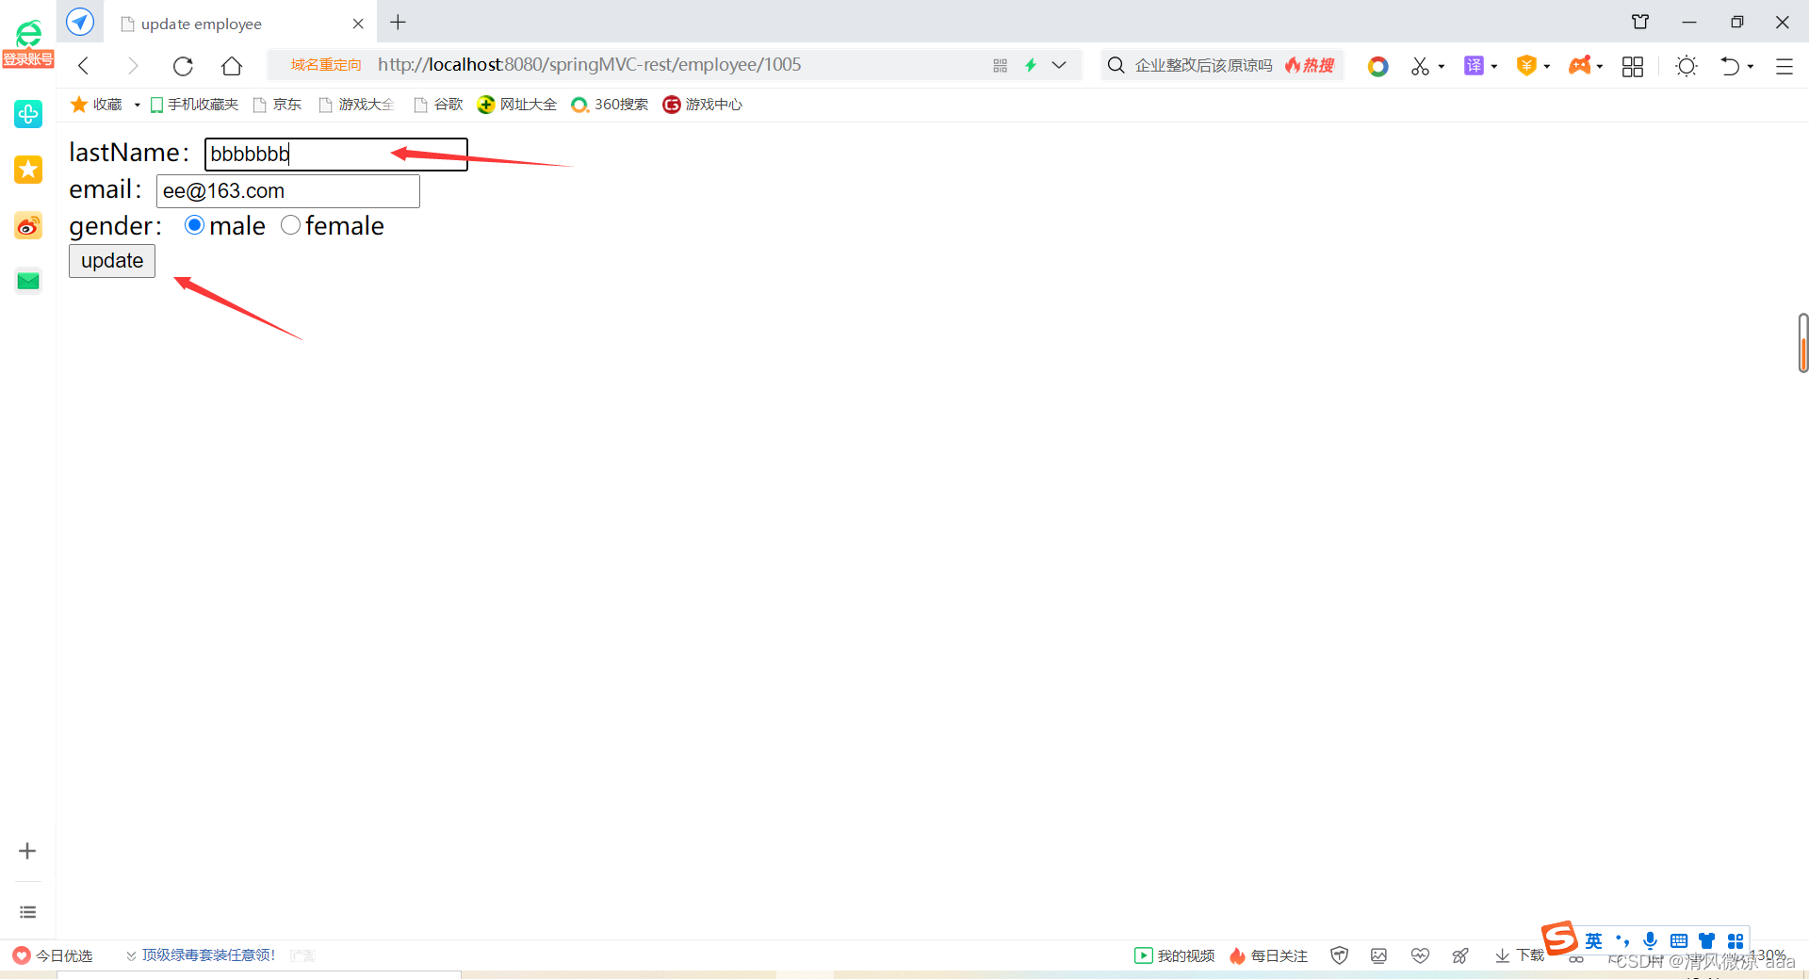The height and width of the screenshot is (979, 1809).
Task: Expand the address bar dropdown arrow
Action: click(x=1059, y=65)
